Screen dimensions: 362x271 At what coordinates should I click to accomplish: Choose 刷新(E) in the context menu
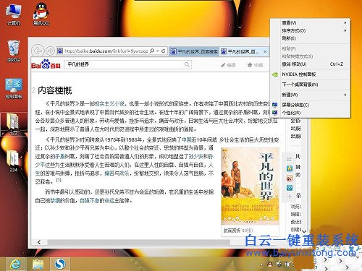coord(310,38)
